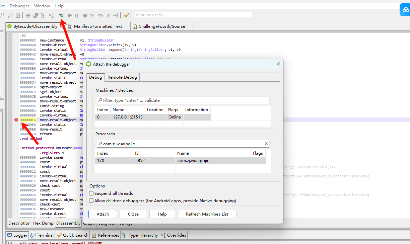
Task: Open the Debugger menu
Action: pos(19,6)
